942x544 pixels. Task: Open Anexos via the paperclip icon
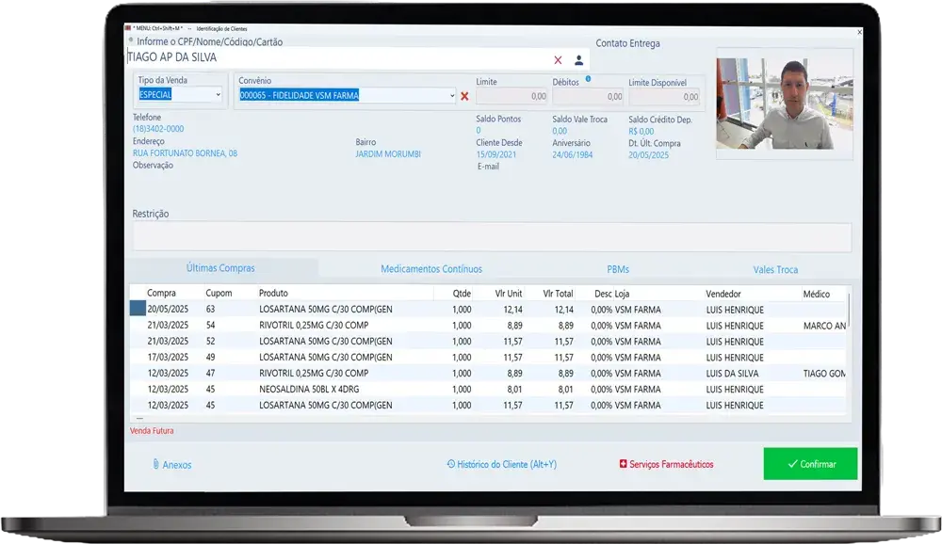[x=156, y=465]
